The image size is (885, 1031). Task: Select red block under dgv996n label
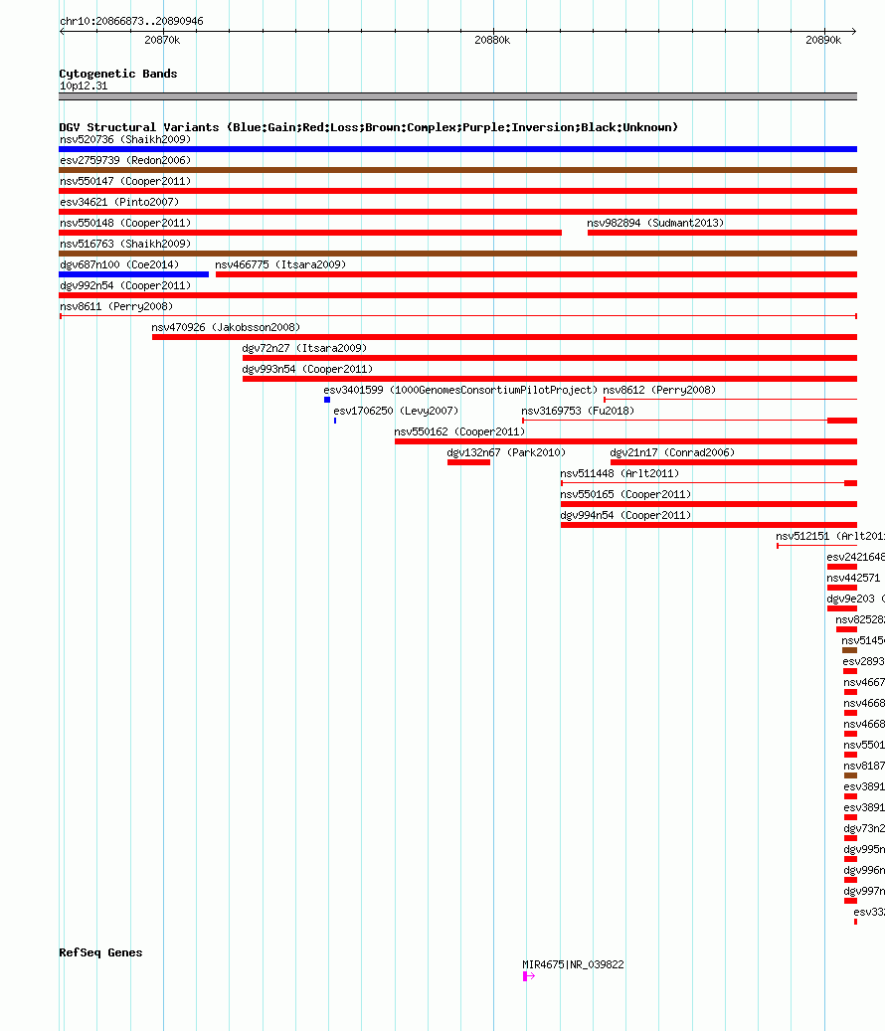coord(850,881)
